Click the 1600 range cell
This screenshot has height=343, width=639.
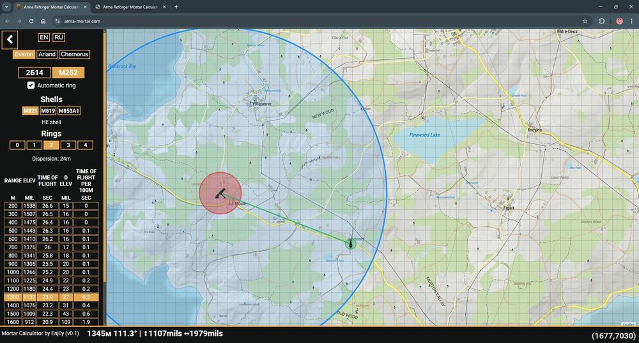pyautogui.click(x=13, y=322)
